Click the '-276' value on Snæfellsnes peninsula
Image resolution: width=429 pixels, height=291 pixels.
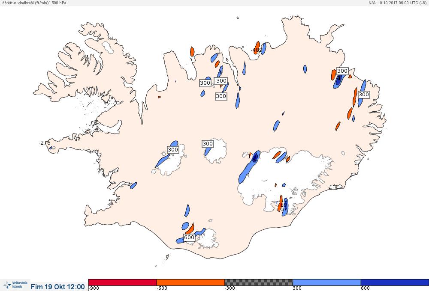(x=45, y=143)
